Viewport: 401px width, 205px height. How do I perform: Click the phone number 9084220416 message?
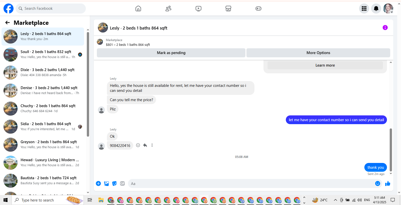[x=120, y=145]
